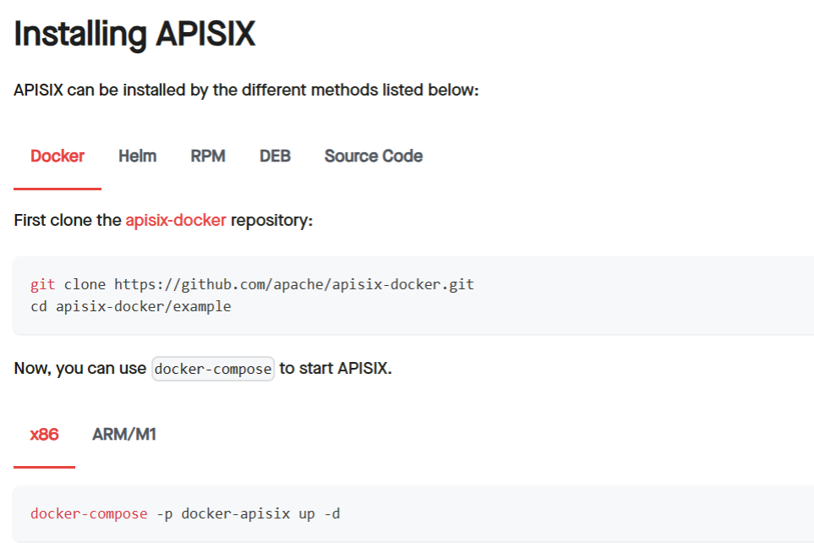Viewport: 814px width, 543px height.
Task: Click the docker-apisix project name argument
Action: click(236, 514)
